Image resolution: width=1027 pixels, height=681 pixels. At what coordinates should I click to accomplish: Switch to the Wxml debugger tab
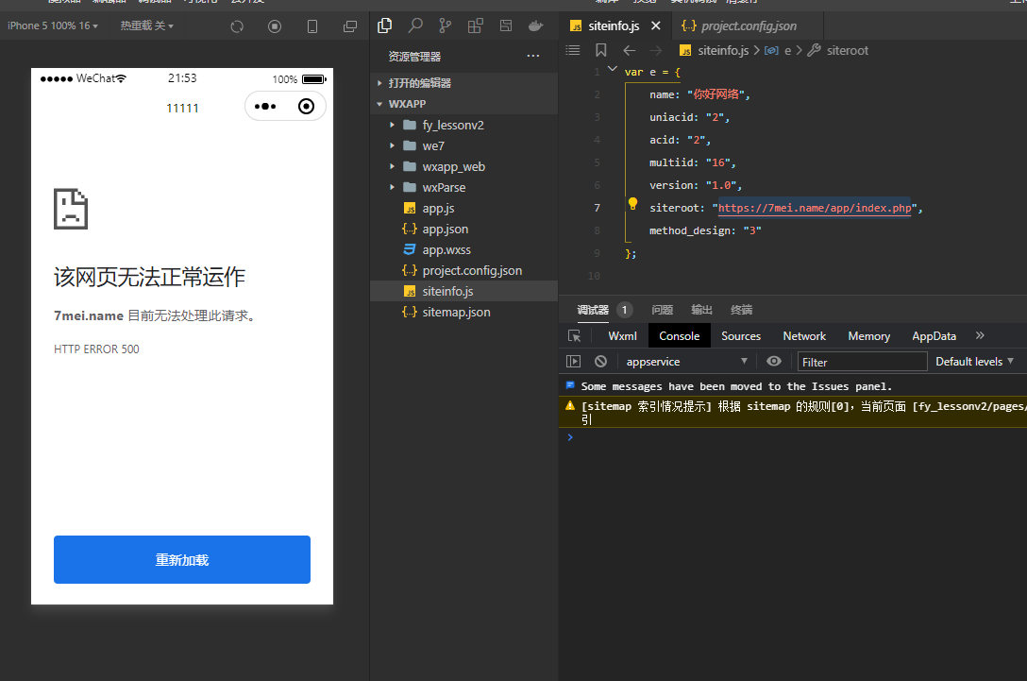(x=622, y=335)
